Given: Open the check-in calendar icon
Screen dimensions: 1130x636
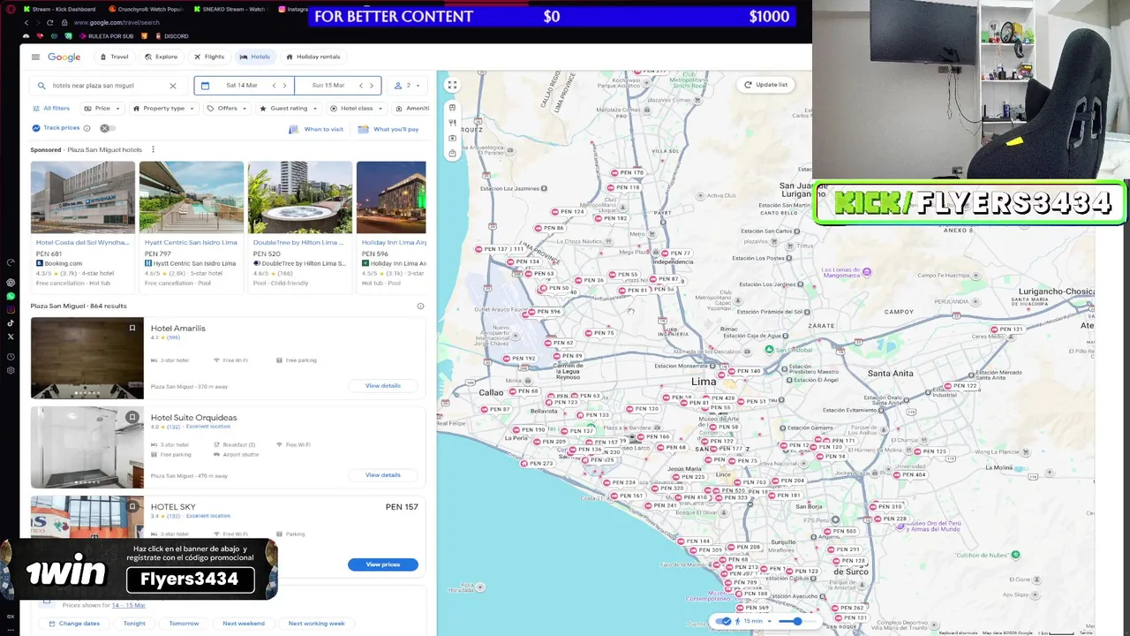Looking at the screenshot, I should point(206,86).
